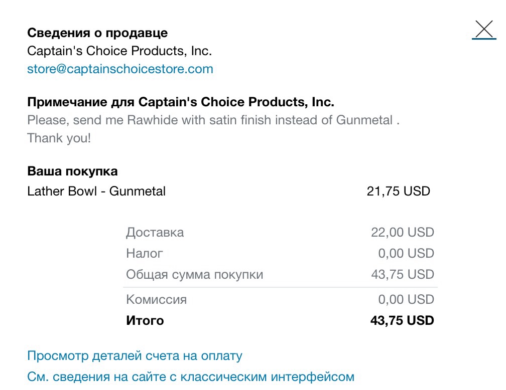Click the bold 43,75 USD total amount

pyautogui.click(x=402, y=321)
